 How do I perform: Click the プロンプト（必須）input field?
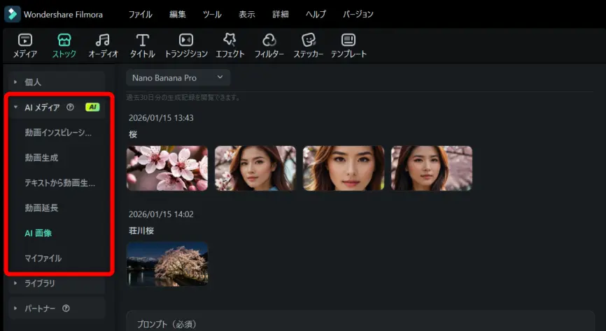[x=360, y=321]
